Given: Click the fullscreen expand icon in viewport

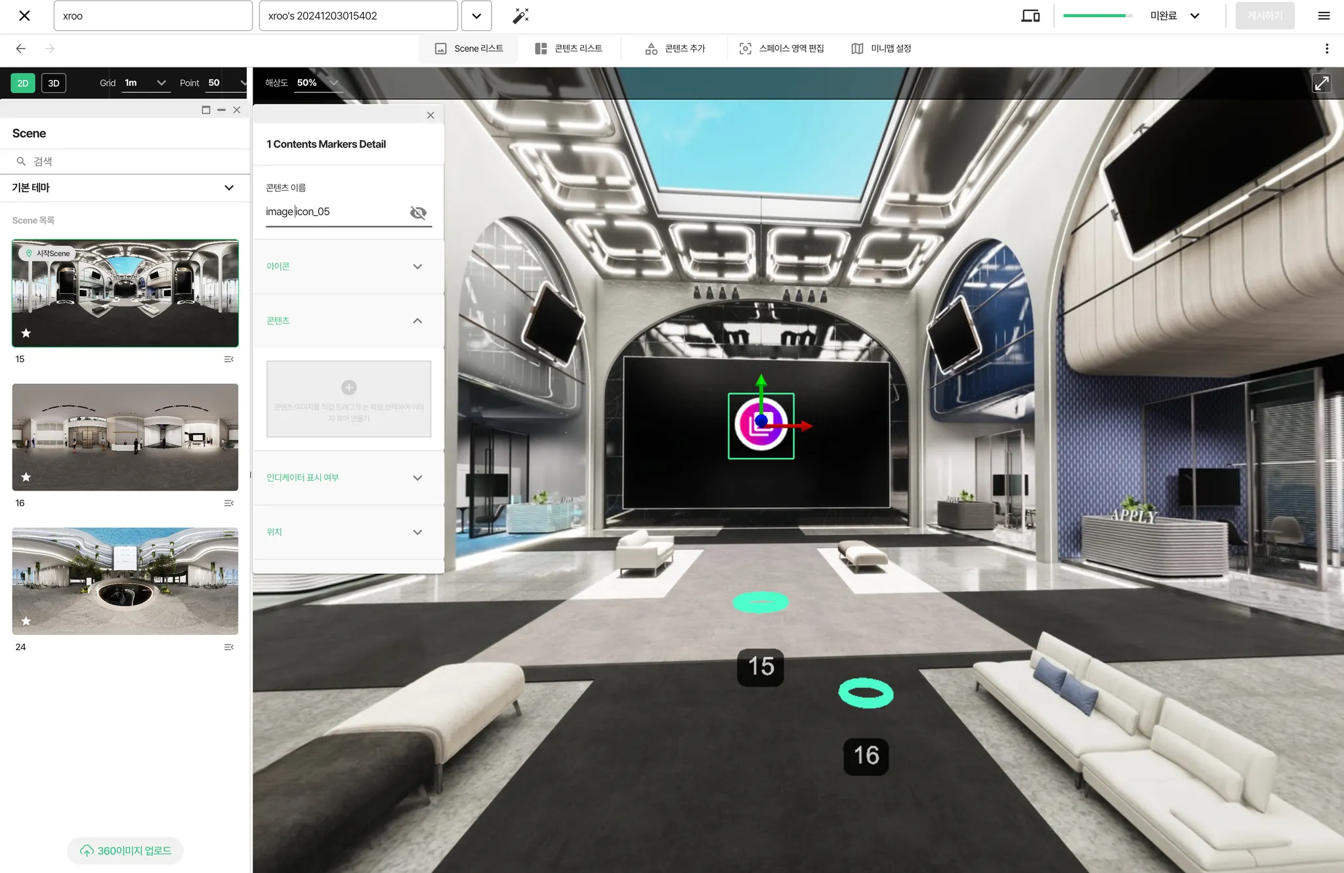Looking at the screenshot, I should pyautogui.click(x=1321, y=83).
